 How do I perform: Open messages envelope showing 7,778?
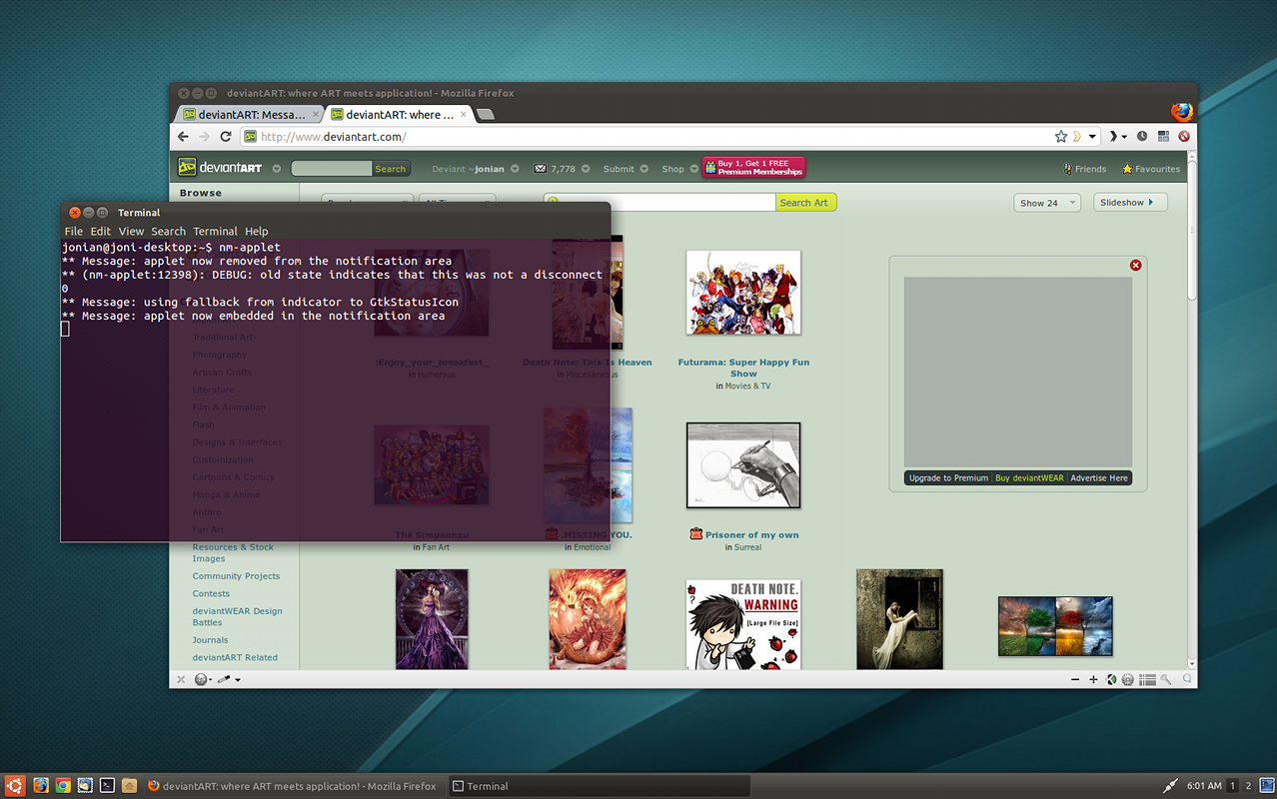click(555, 169)
